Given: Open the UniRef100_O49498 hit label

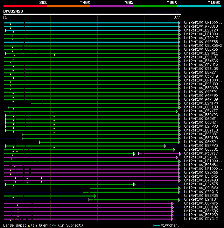Looking at the screenshot, I should click(201, 180).
